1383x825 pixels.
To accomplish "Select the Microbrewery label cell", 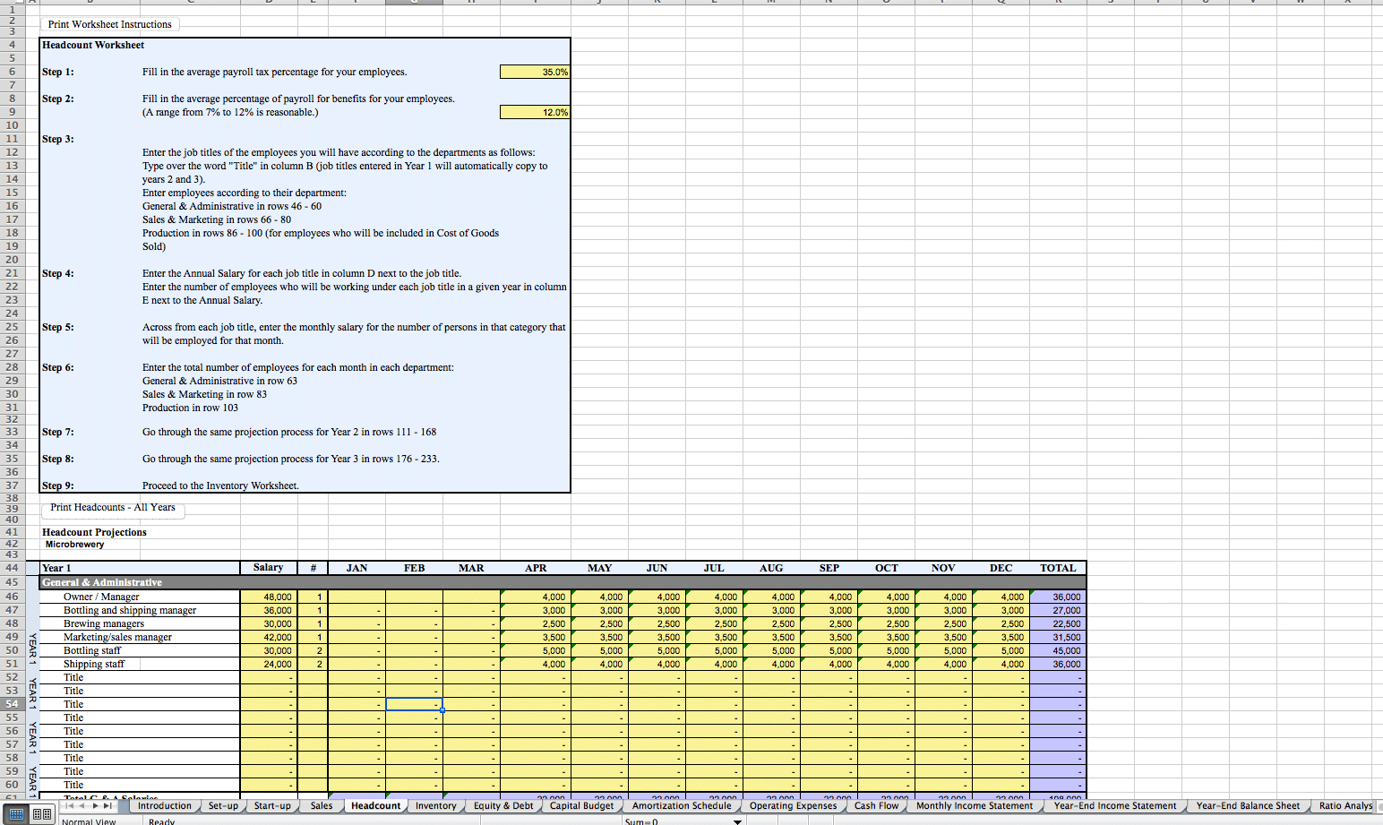I will [75, 545].
